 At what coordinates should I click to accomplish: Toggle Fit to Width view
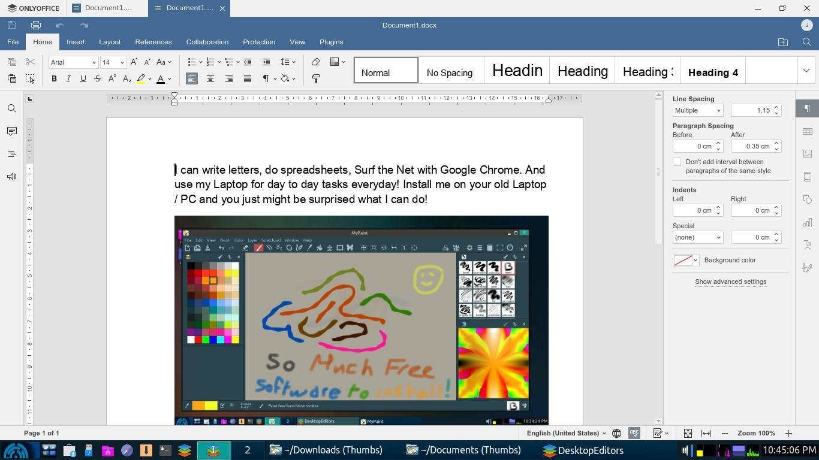coord(706,433)
